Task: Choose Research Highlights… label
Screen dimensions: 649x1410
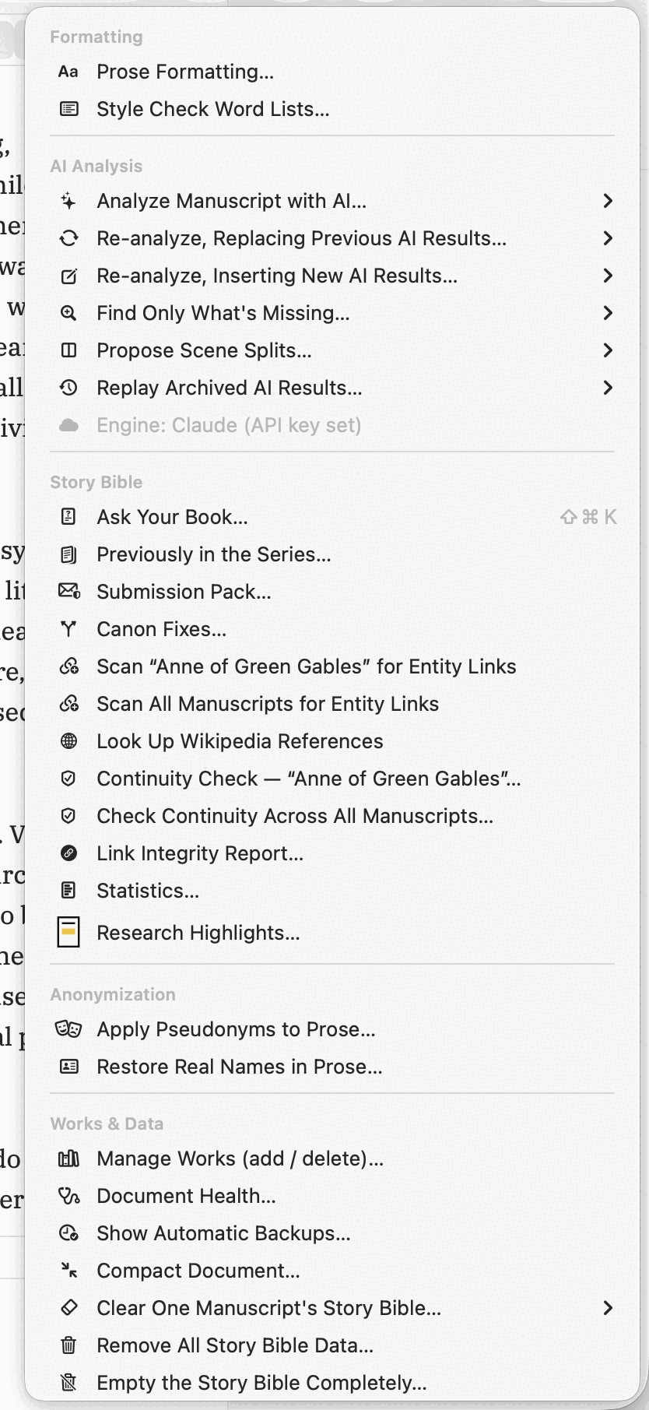Action: 198,933
